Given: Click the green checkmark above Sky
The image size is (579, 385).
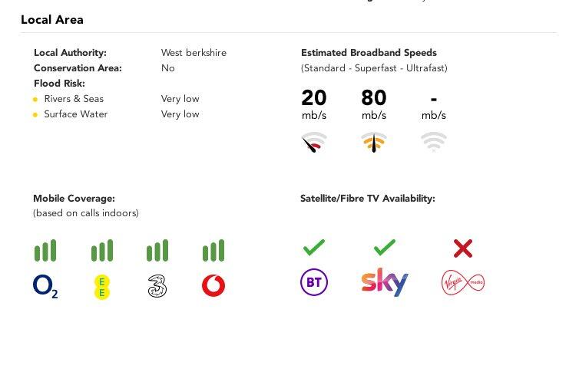Looking at the screenshot, I should click(x=384, y=248).
